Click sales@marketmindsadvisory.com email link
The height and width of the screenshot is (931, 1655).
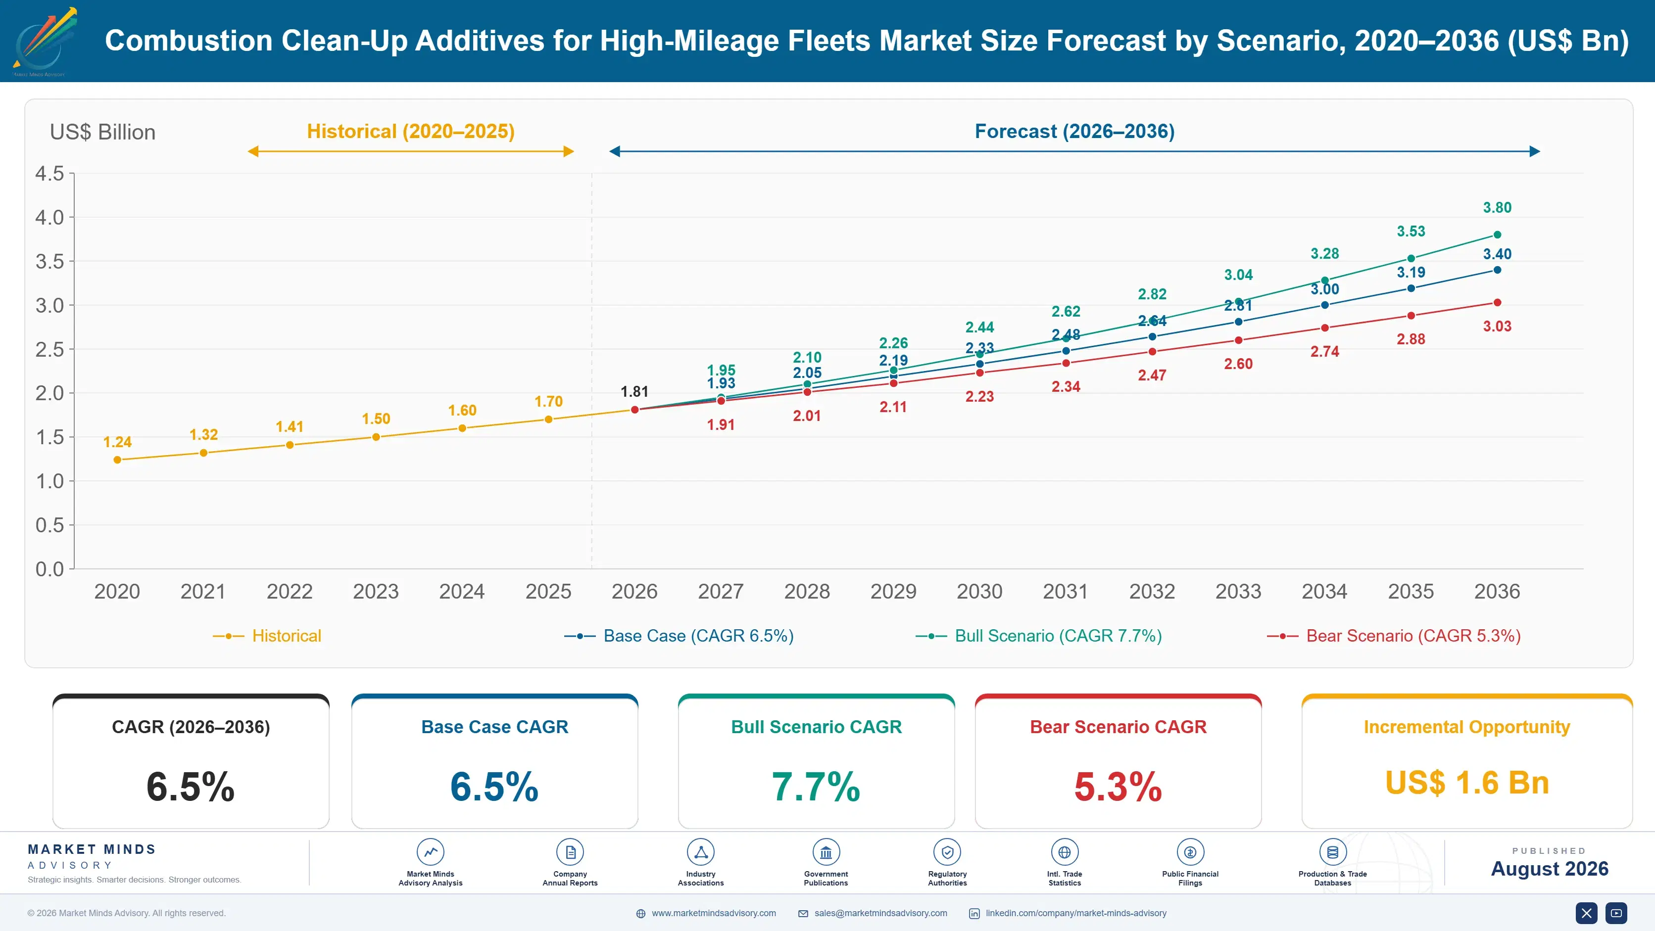click(881, 913)
